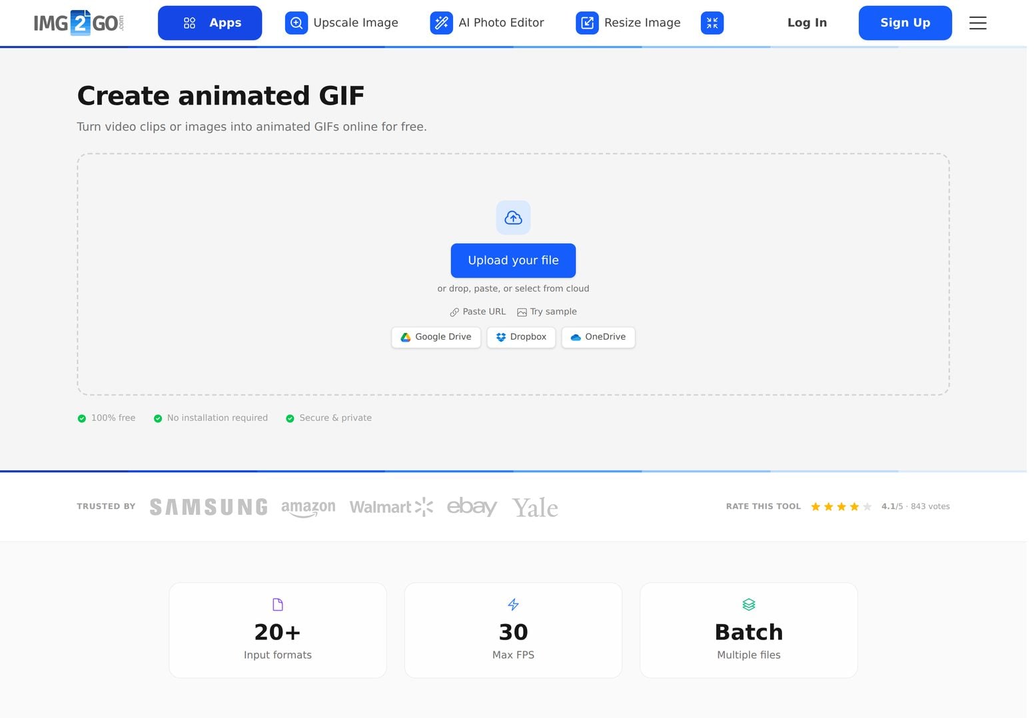The height and width of the screenshot is (718, 1034).
Task: Click the compress arrows icon in header
Action: tap(712, 23)
